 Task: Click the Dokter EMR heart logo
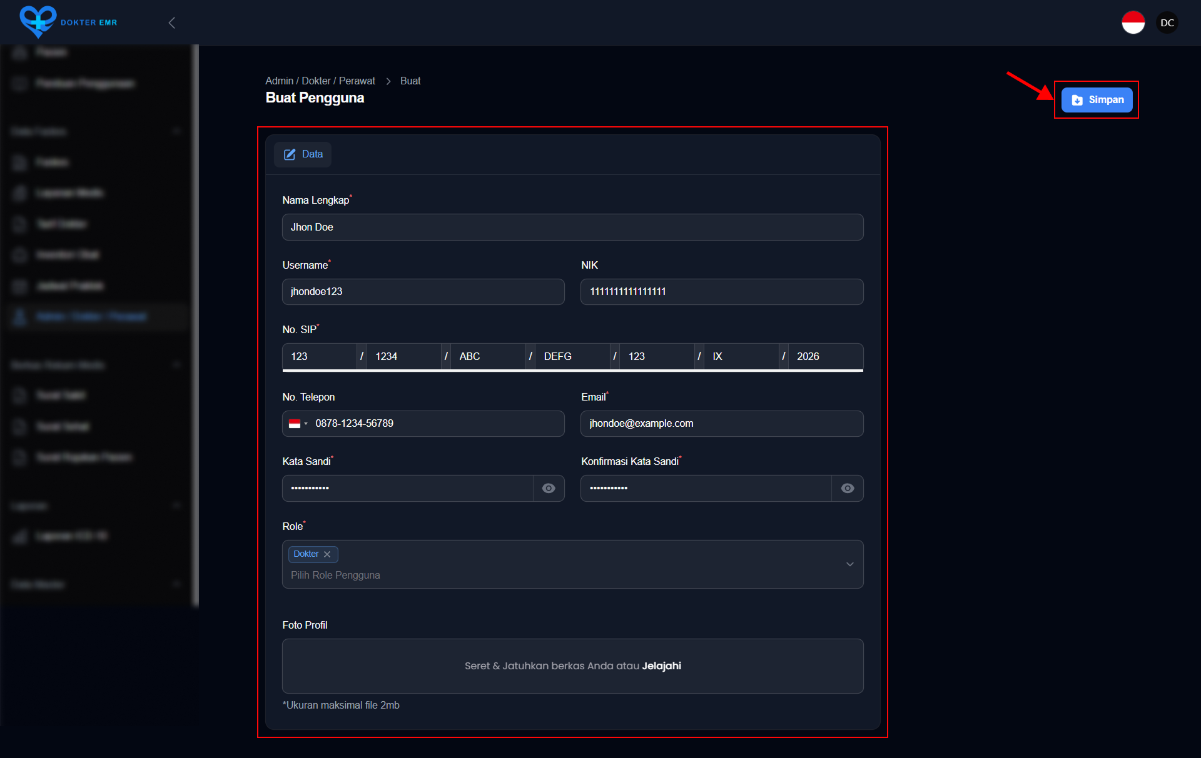[38, 22]
